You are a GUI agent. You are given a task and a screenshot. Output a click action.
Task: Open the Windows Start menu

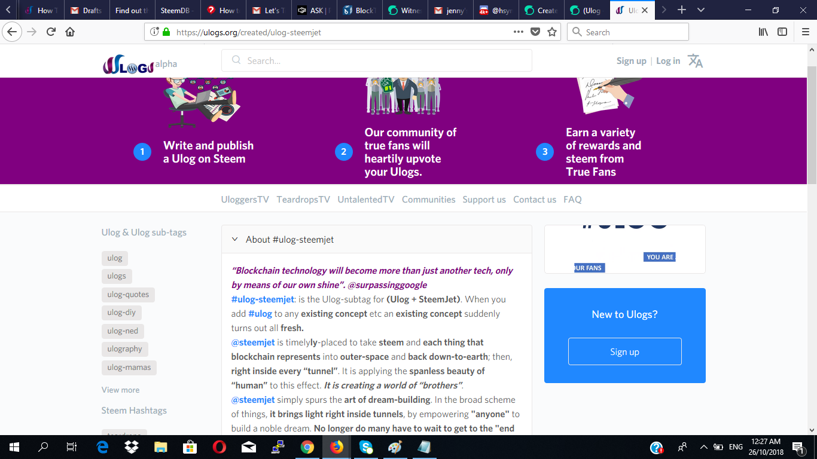click(14, 447)
